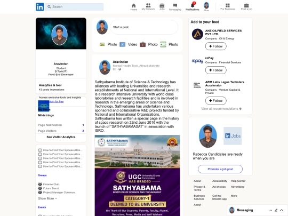The image size is (288, 216).
Task: Open the first How to Find Your Spouse event
Action: point(60,150)
